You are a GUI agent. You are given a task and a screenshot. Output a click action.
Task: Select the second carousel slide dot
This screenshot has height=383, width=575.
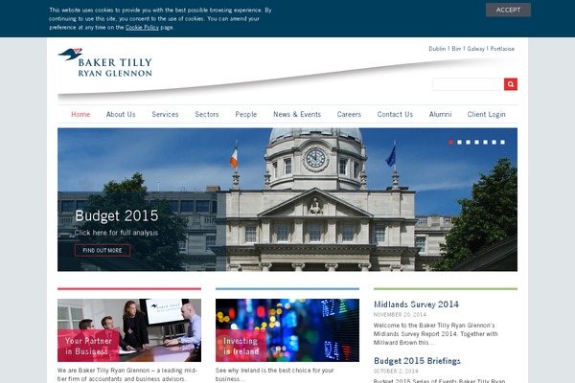[459, 143]
